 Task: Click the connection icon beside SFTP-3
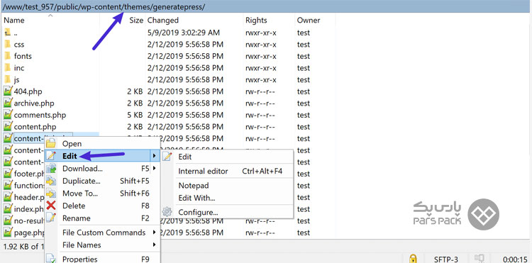[479, 259]
